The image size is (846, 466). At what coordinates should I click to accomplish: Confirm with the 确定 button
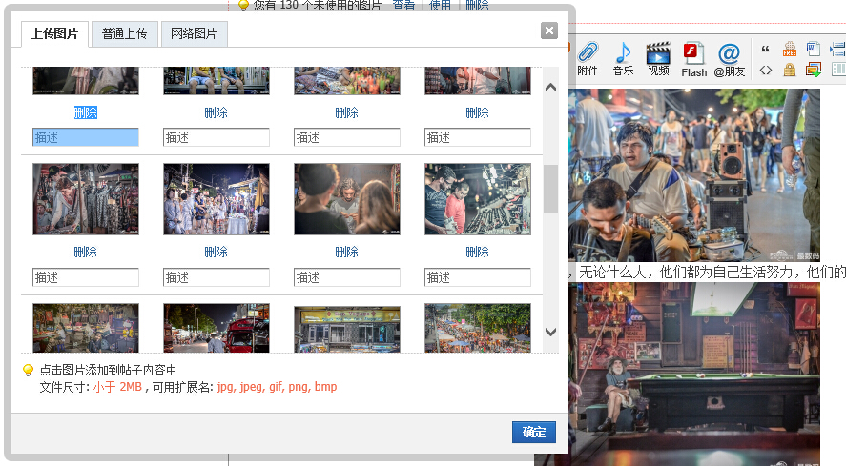(x=533, y=432)
